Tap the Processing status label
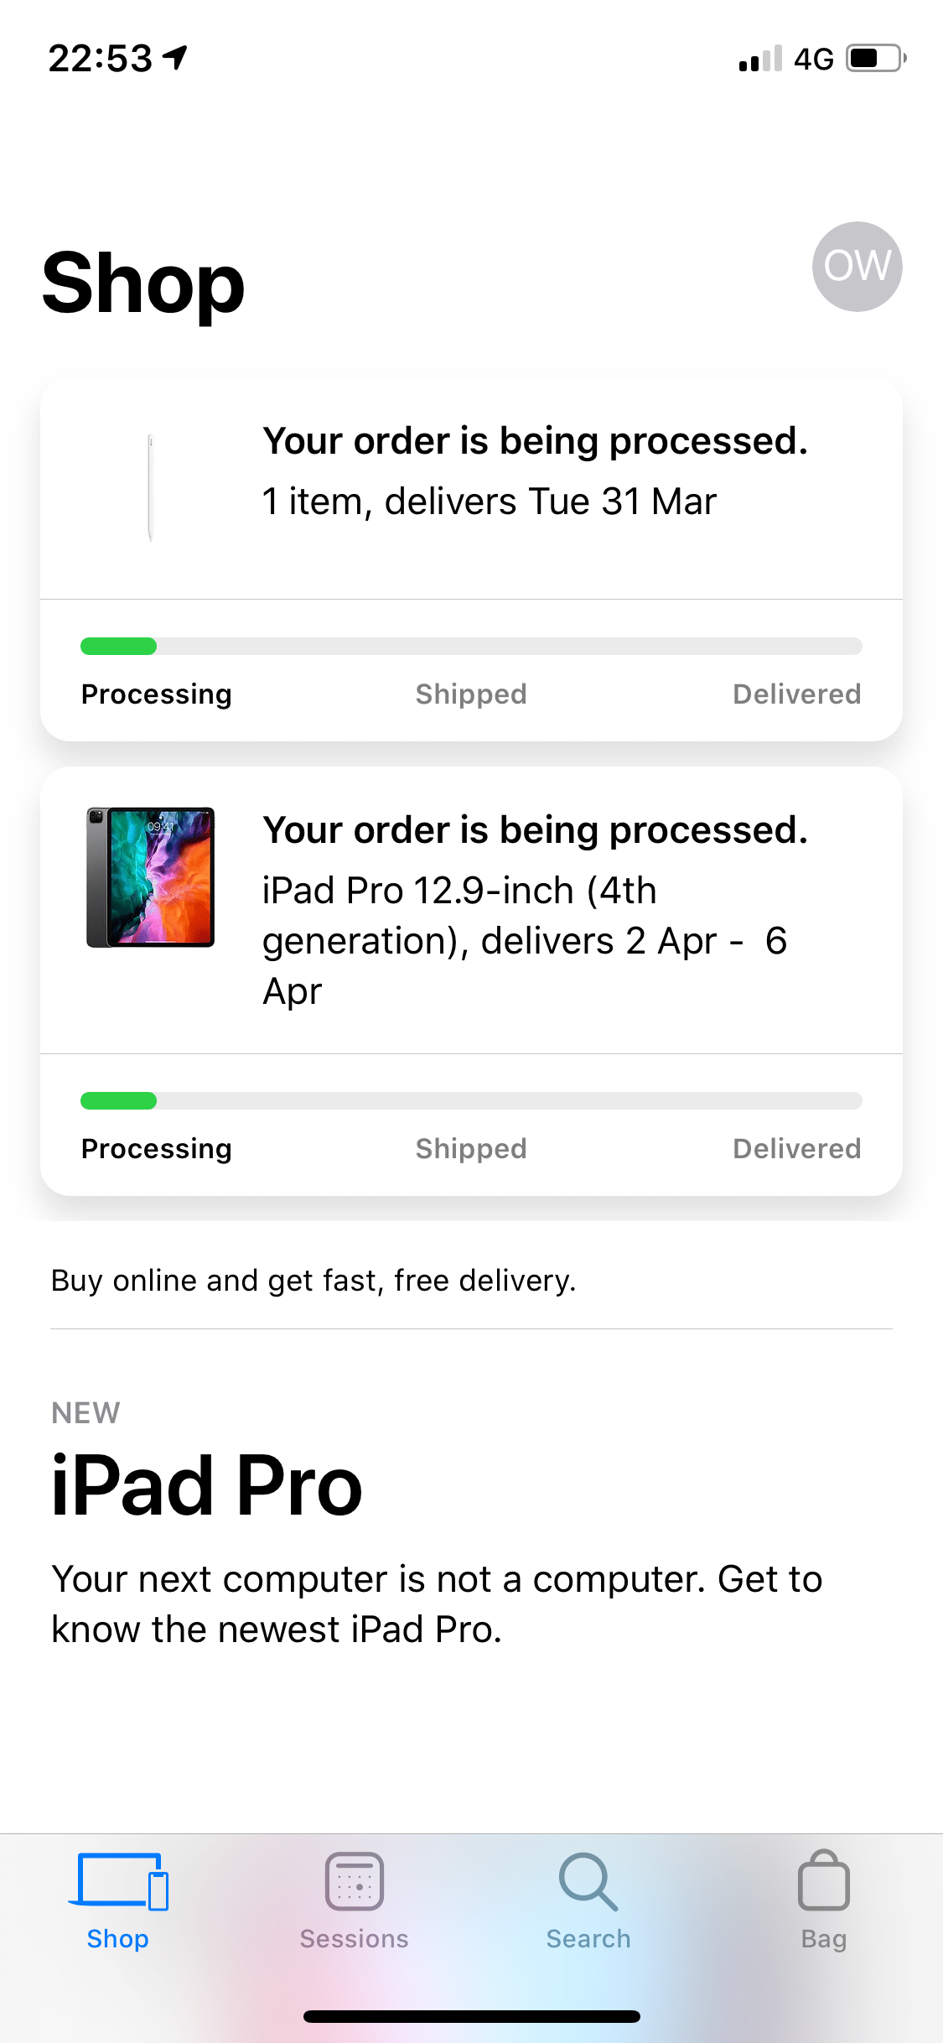Image resolution: width=943 pixels, height=2043 pixels. click(156, 694)
